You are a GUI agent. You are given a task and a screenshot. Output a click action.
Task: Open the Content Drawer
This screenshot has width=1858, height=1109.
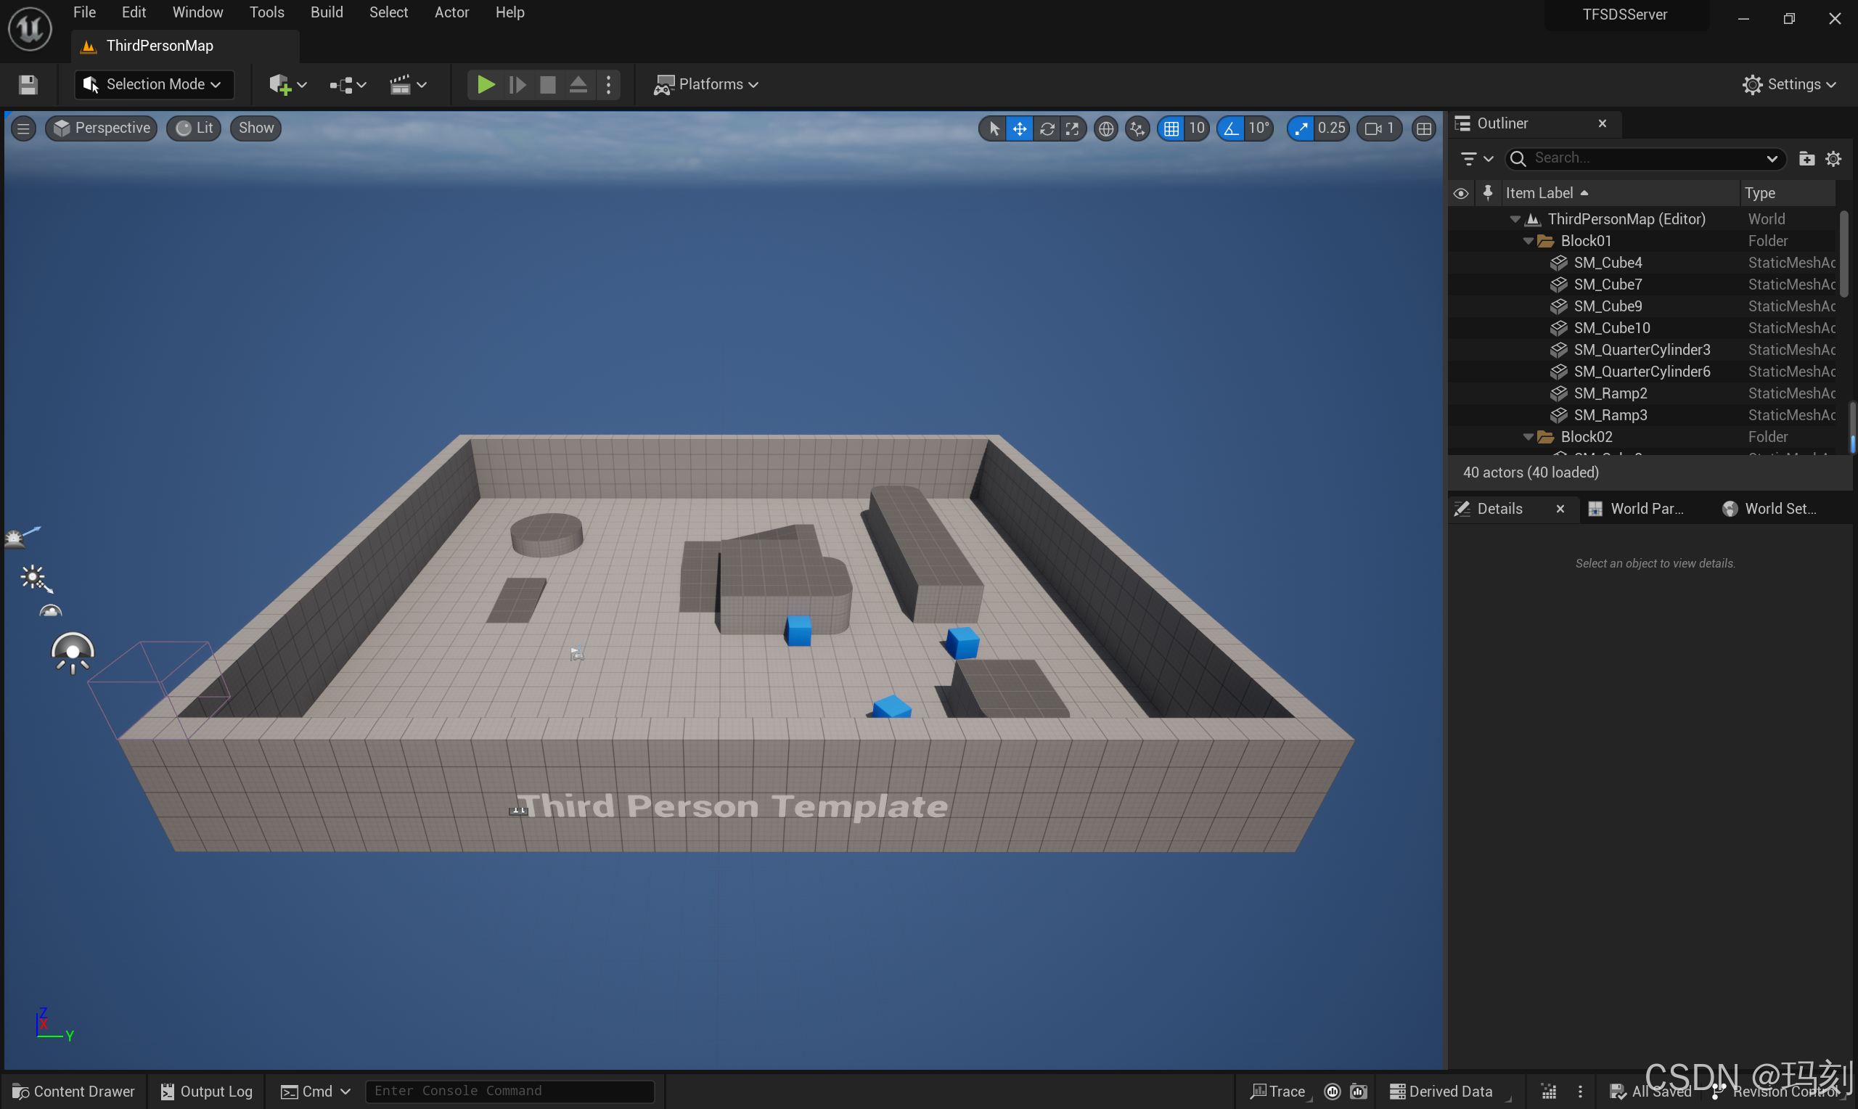point(73,1091)
